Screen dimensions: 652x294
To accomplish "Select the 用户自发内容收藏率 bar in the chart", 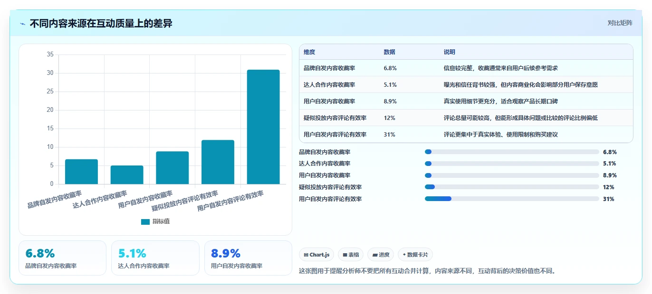I will point(173,168).
